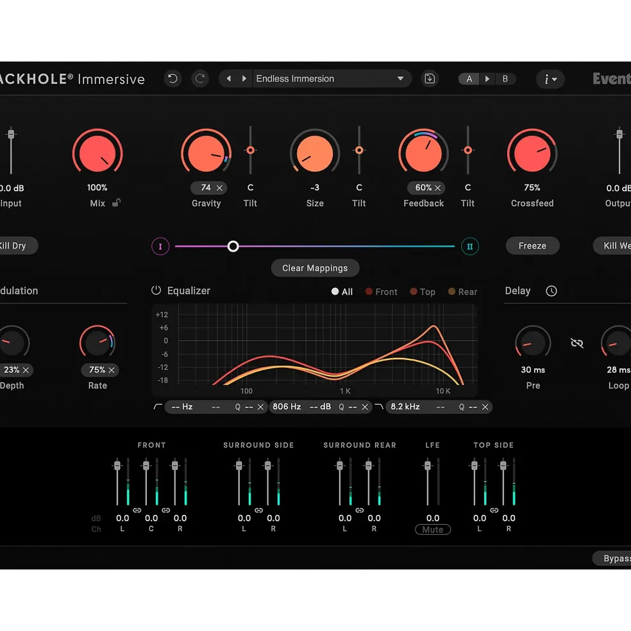The height and width of the screenshot is (631, 631).
Task: Click the Size Tilt slider handle
Action: coord(359,150)
